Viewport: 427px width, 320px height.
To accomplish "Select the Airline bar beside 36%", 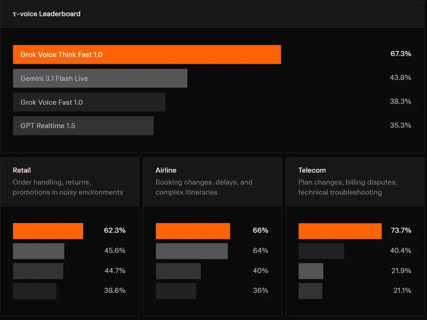I will (x=176, y=291).
